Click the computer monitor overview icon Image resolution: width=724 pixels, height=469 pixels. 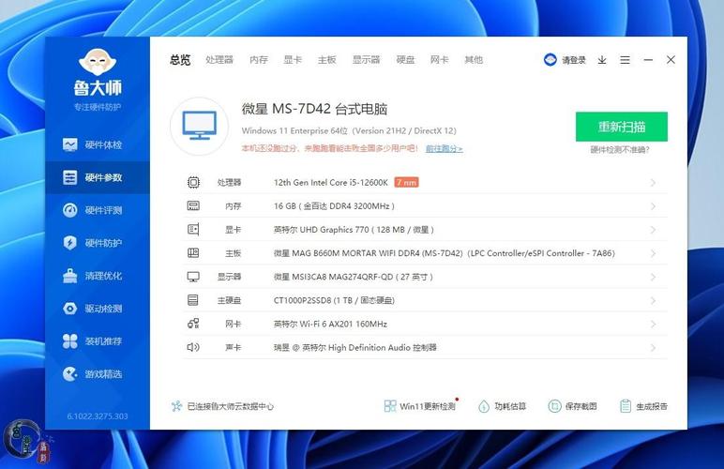[x=199, y=126]
